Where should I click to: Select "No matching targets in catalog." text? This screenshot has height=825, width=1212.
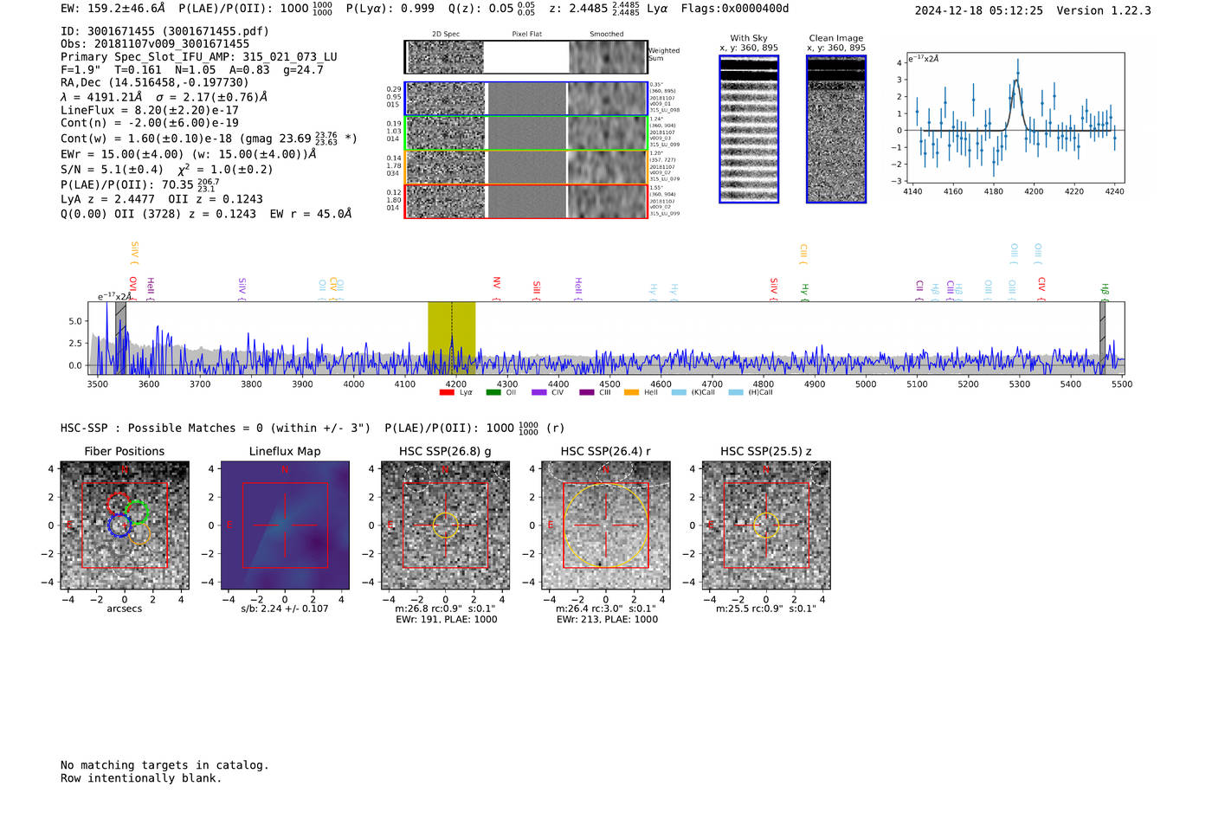click(164, 765)
